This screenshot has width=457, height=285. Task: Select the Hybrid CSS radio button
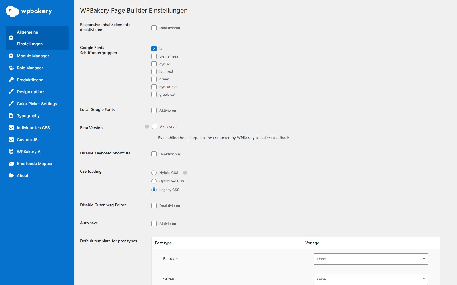[154, 173]
